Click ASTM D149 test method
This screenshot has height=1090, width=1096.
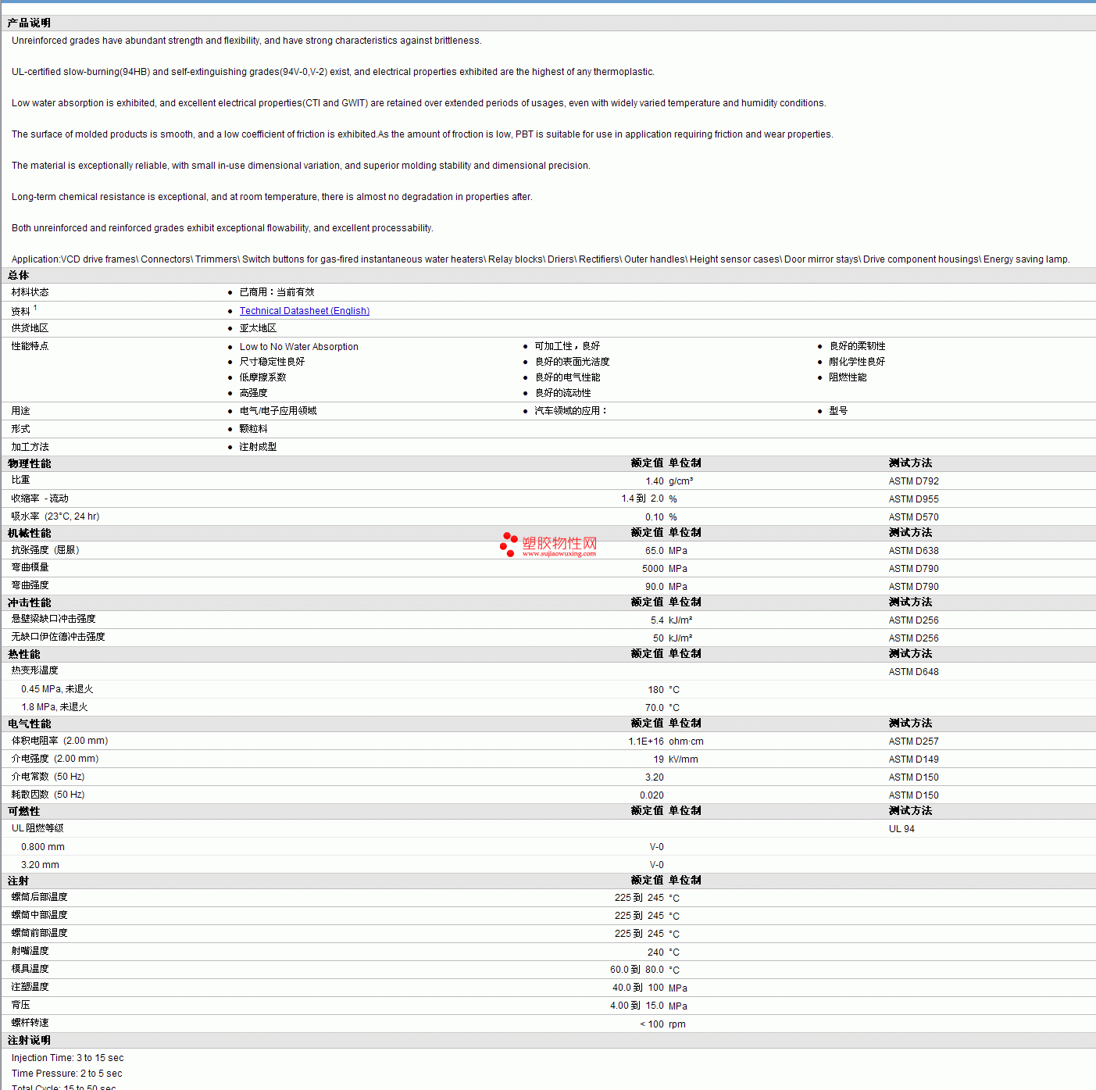point(913,759)
